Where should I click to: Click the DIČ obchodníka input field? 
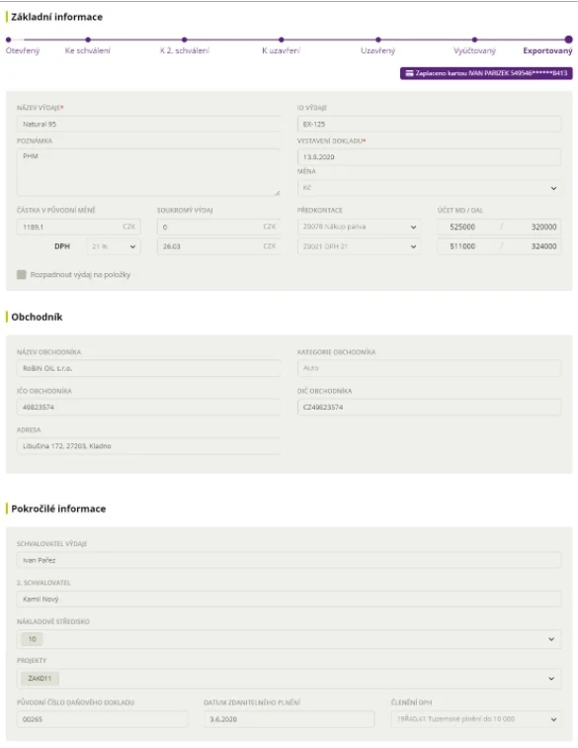coord(430,408)
